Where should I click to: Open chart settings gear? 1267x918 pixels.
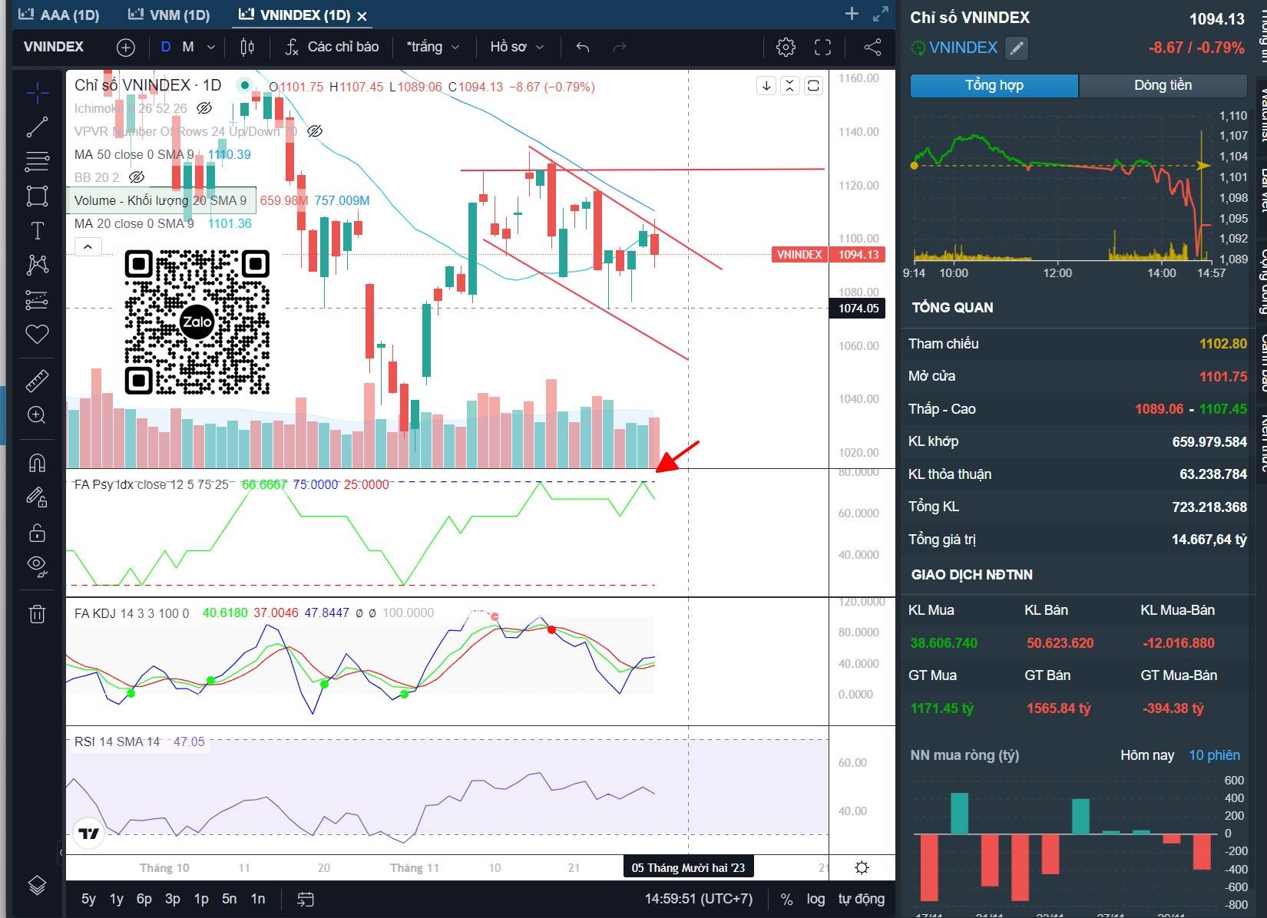(786, 48)
